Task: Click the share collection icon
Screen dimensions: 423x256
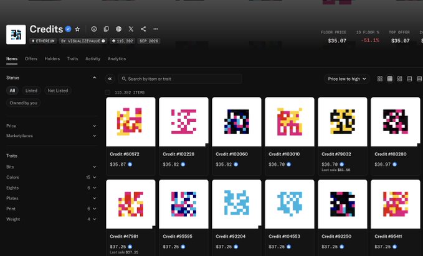Action: (x=143, y=29)
